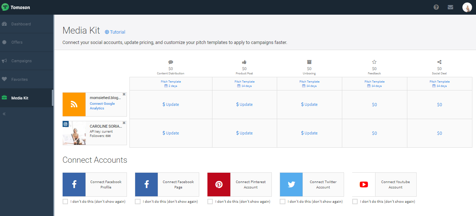The width and height of the screenshot is (476, 216).
Task: Click the Favorites heart icon
Action: click(x=4, y=79)
